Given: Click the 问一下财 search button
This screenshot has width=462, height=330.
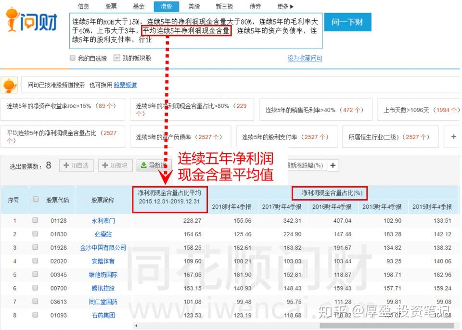Looking at the screenshot, I should tap(347, 22).
